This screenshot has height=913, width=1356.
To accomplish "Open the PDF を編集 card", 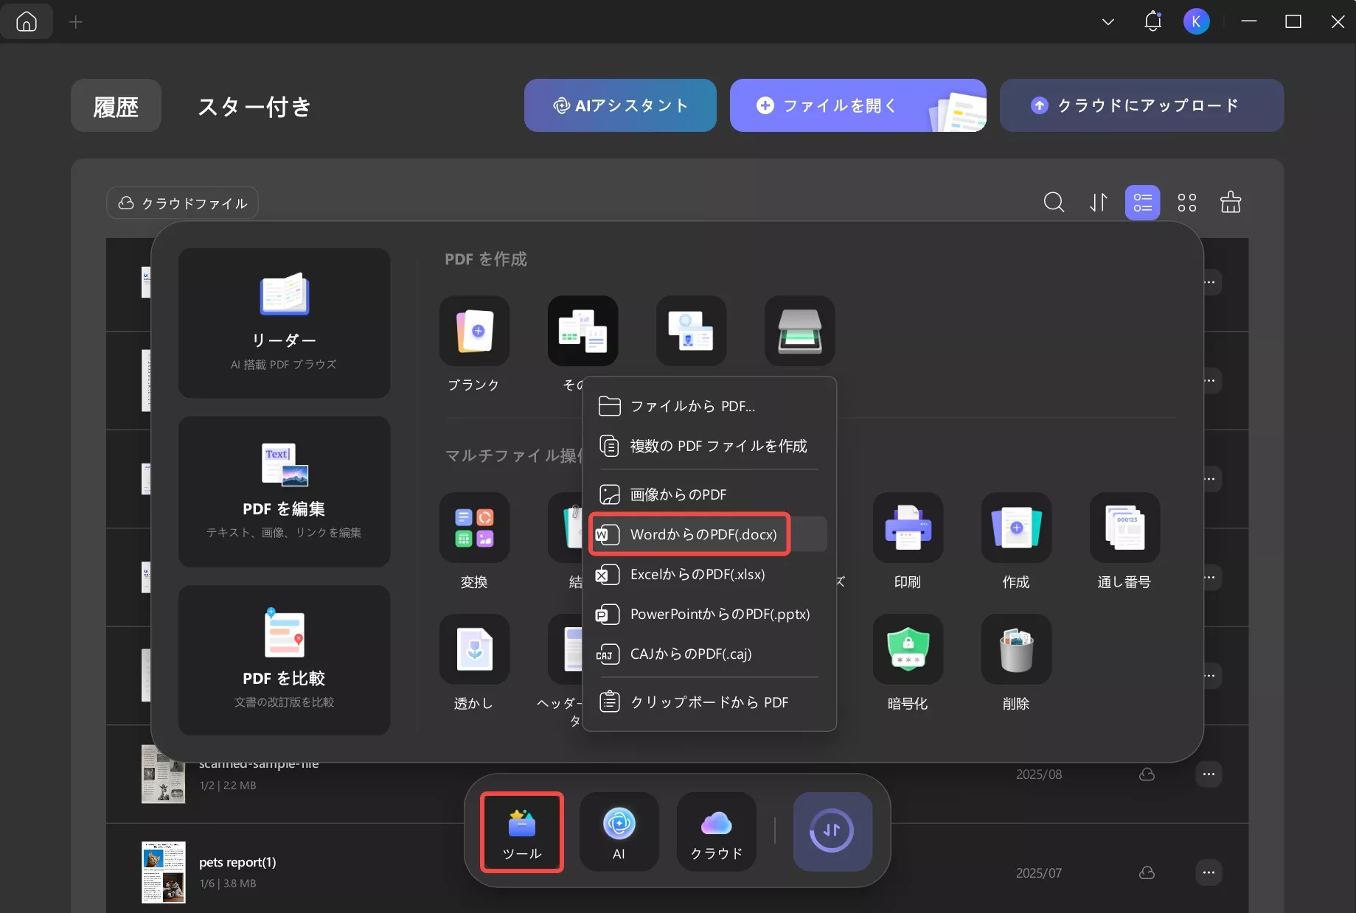I will [284, 492].
